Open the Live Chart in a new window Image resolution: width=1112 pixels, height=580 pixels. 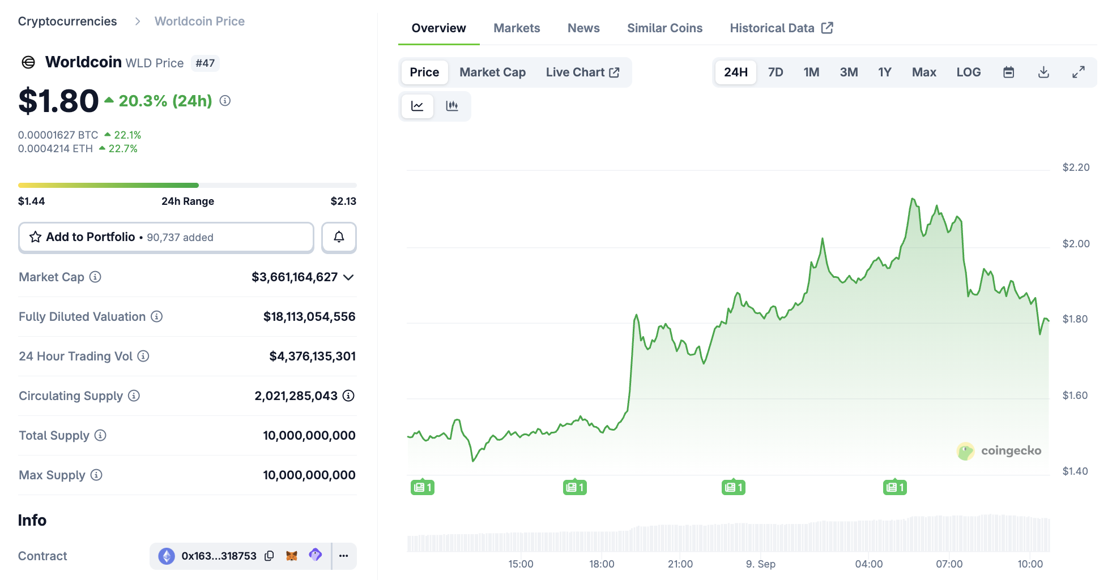583,72
